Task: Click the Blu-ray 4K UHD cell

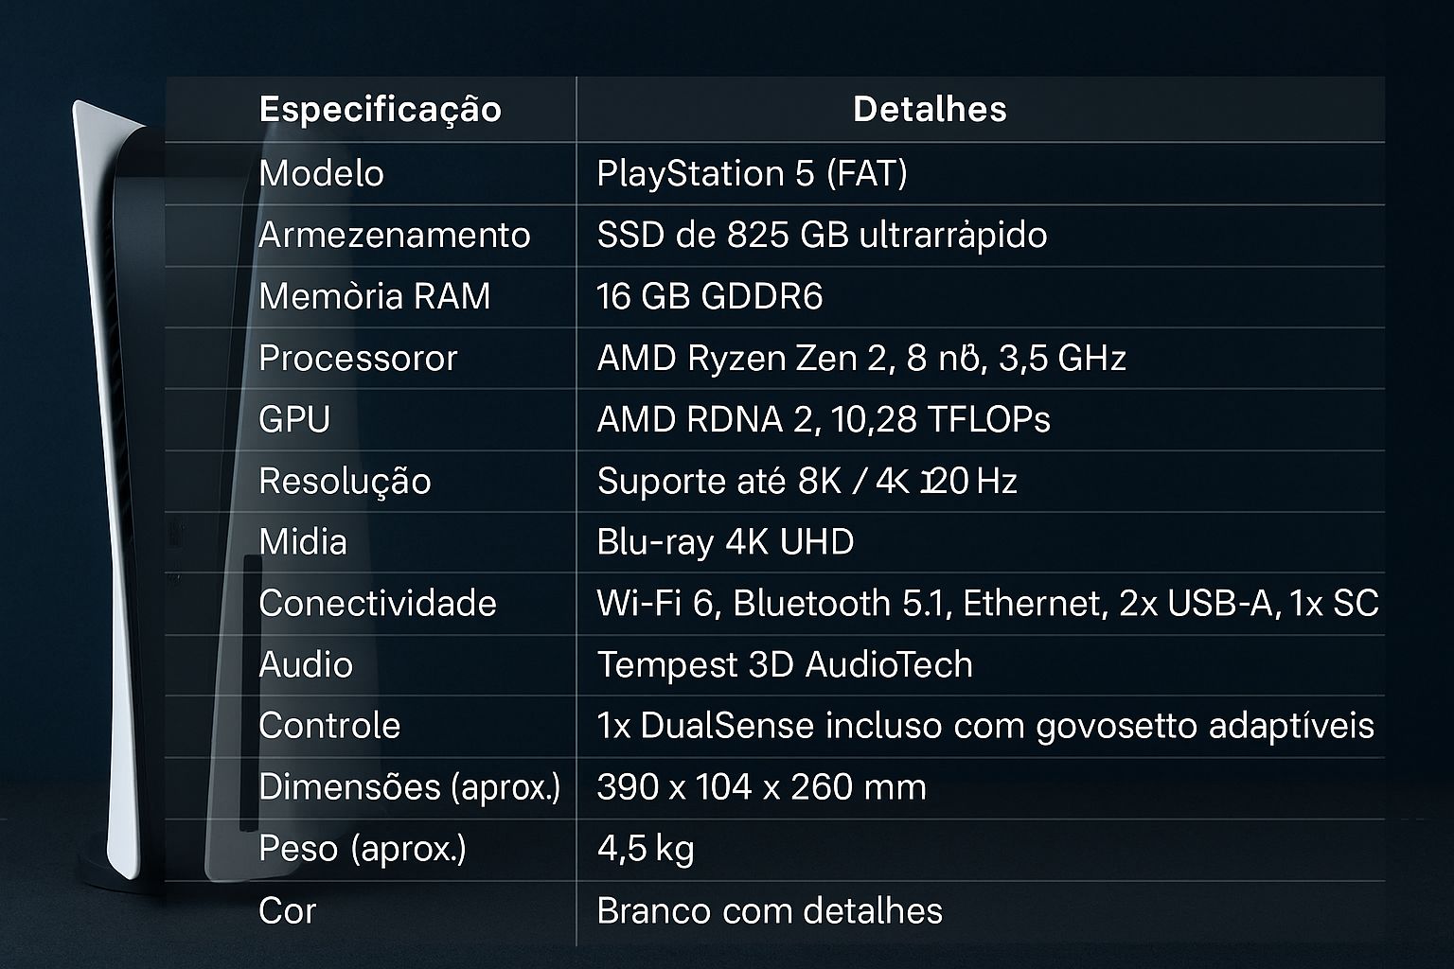Action: [x=725, y=542]
